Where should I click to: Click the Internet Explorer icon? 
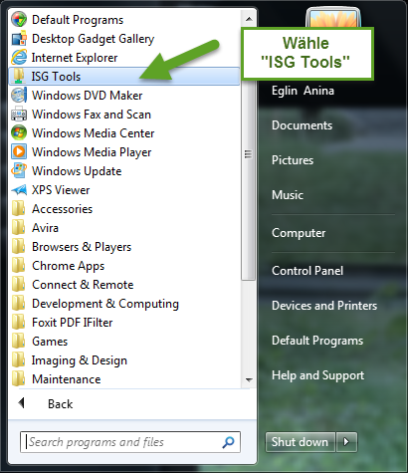click(19, 58)
